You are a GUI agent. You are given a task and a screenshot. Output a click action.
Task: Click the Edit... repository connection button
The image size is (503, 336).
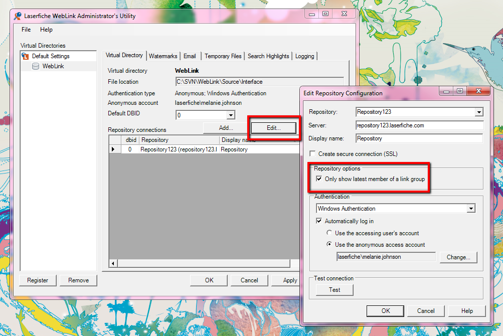pos(274,128)
